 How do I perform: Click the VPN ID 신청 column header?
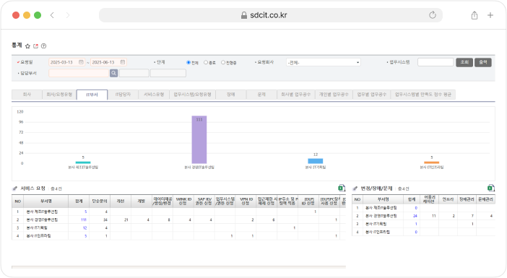tap(246, 201)
